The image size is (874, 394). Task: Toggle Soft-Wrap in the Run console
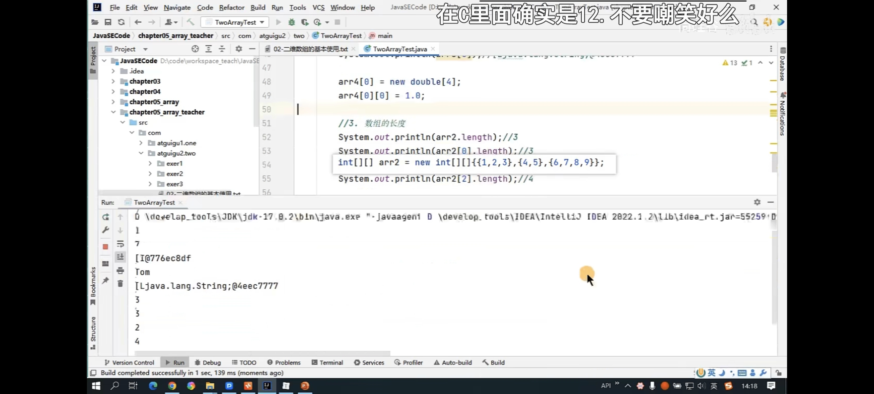coord(120,244)
